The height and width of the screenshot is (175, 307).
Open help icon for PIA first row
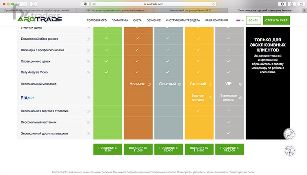88,98
